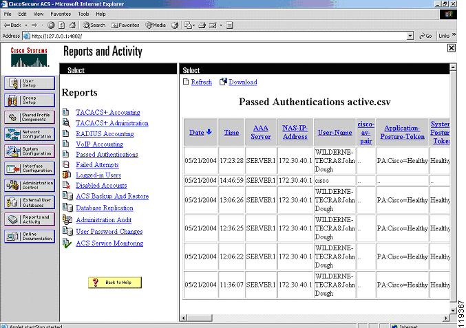Expand the Address bar dropdown
The height and width of the screenshot is (328, 466).
pyautogui.click(x=410, y=36)
